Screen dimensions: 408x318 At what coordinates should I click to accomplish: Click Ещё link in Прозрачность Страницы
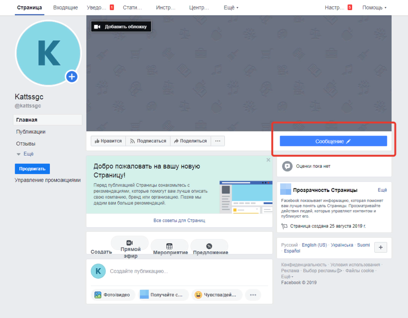coord(382,190)
